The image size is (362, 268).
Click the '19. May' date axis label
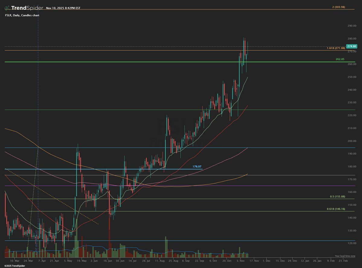[82, 261]
